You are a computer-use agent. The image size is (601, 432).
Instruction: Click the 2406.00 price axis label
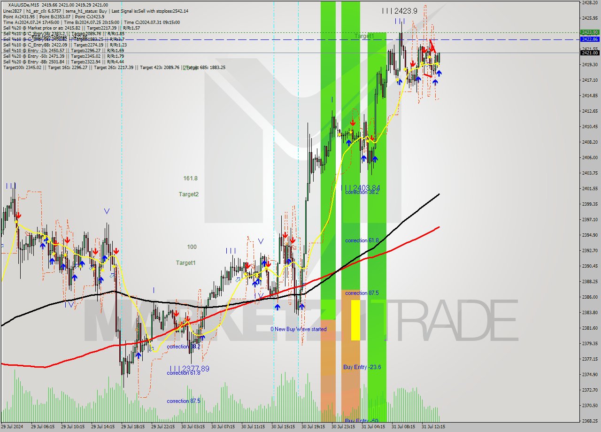click(x=589, y=157)
